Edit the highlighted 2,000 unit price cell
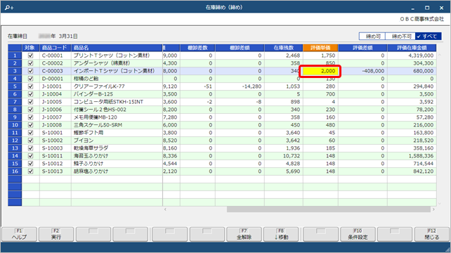This screenshot has width=451, height=253. tap(320, 71)
